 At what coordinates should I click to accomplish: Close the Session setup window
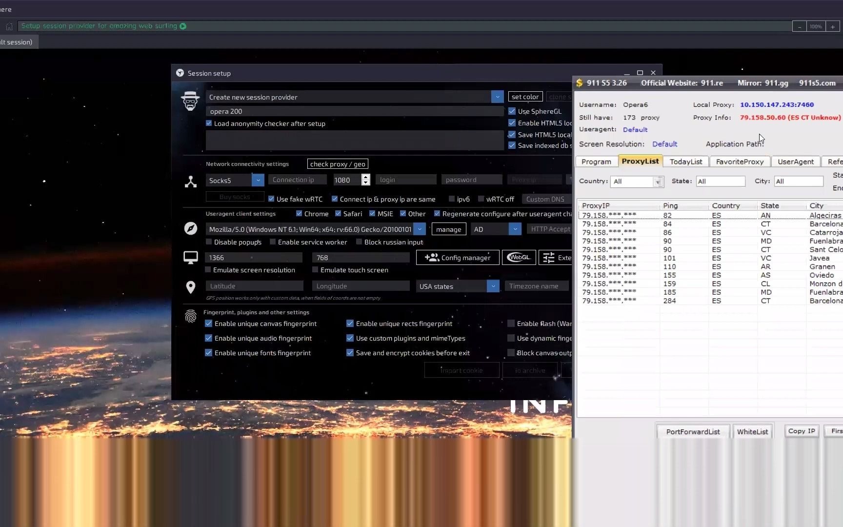[x=653, y=73]
